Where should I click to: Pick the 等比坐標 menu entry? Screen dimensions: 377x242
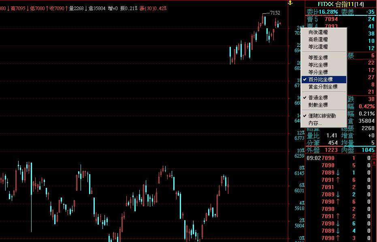pyautogui.click(x=318, y=65)
